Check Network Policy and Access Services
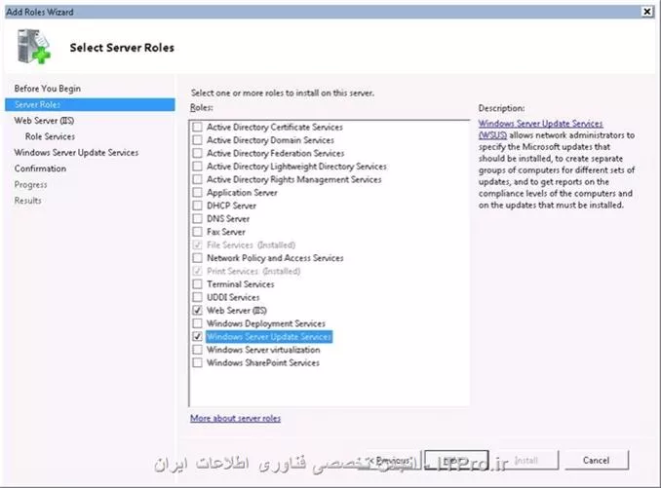 (x=197, y=258)
